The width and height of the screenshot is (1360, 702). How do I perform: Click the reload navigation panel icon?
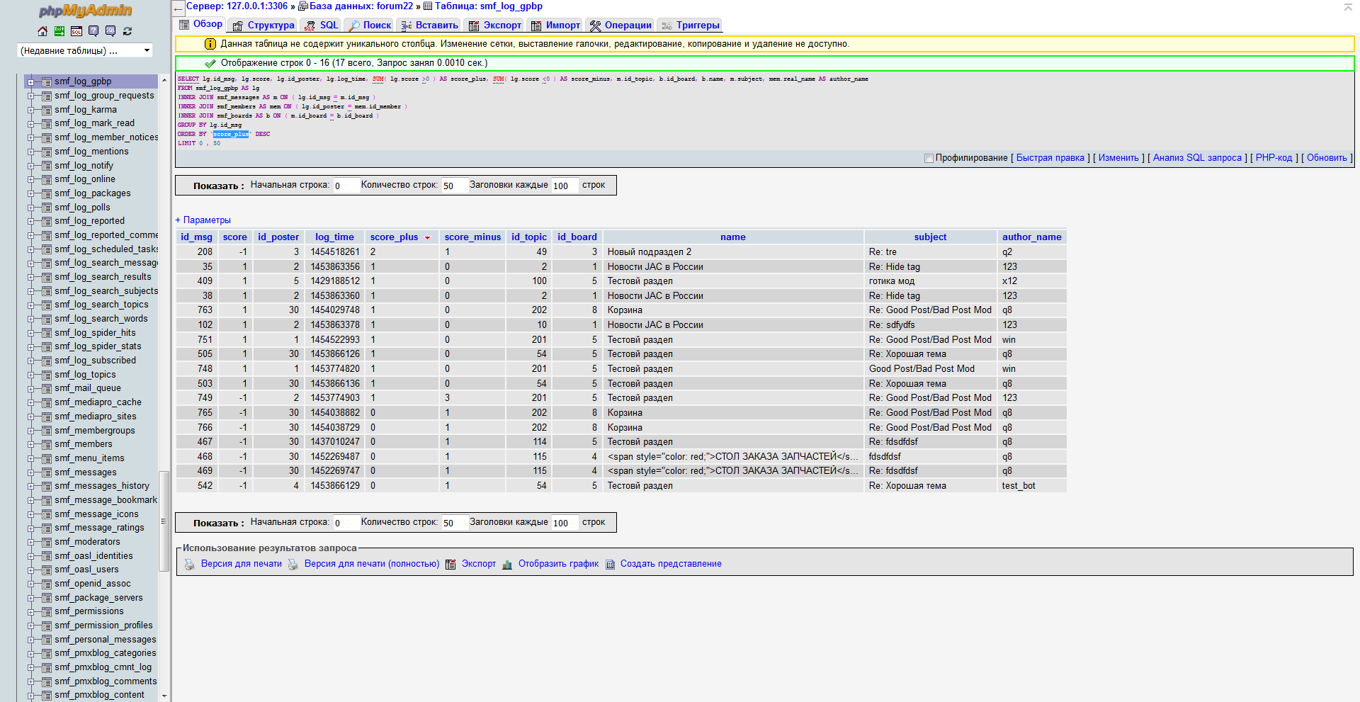pyautogui.click(x=127, y=31)
